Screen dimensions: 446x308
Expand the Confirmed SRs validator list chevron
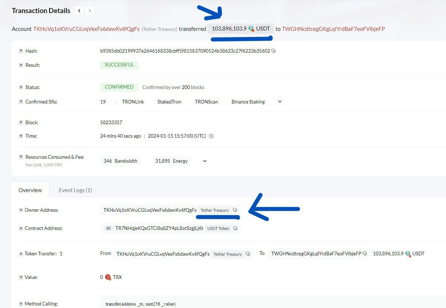[279, 102]
